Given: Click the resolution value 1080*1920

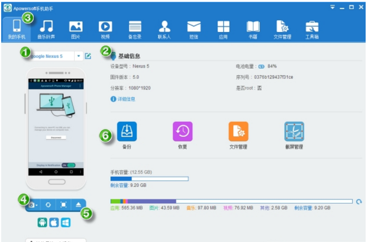Looking at the screenshot, I should (140, 88).
